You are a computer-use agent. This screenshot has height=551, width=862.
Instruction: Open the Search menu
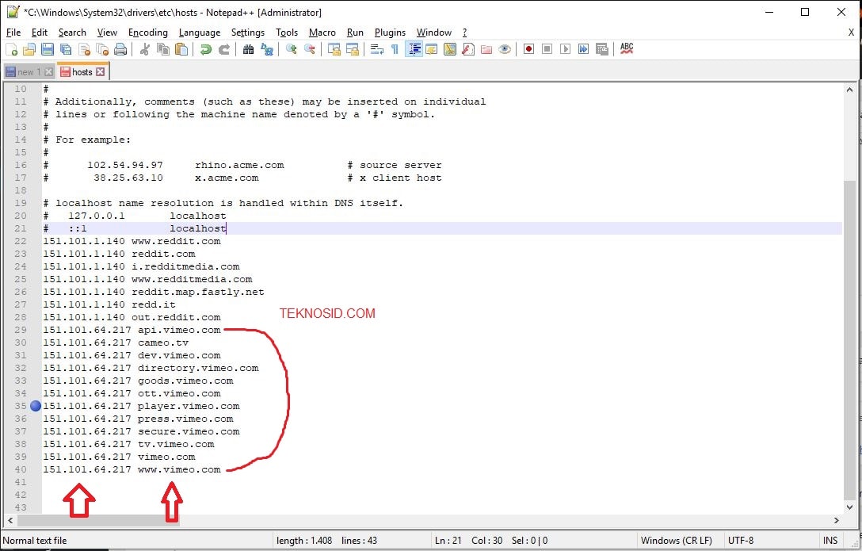(72, 33)
